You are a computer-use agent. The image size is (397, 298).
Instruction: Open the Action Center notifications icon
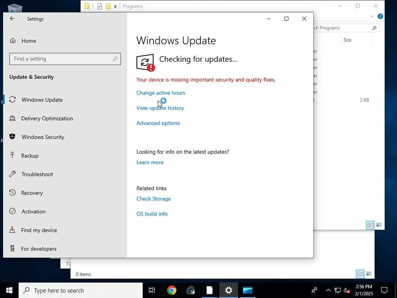tap(384, 290)
